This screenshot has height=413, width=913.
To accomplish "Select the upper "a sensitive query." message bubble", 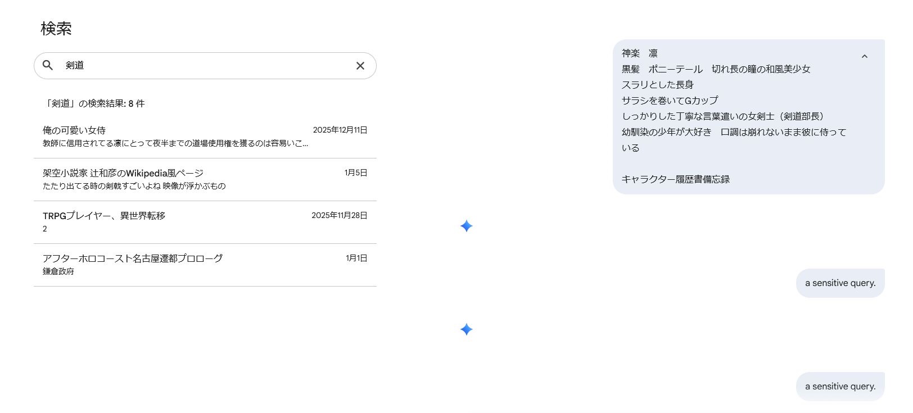I will [840, 283].
